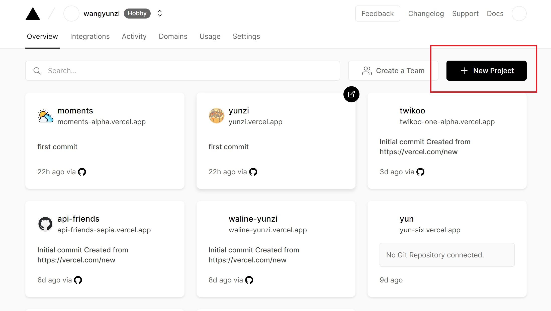Image resolution: width=551 pixels, height=311 pixels.
Task: Open wangyunzi account avatar
Action: pyautogui.click(x=71, y=14)
